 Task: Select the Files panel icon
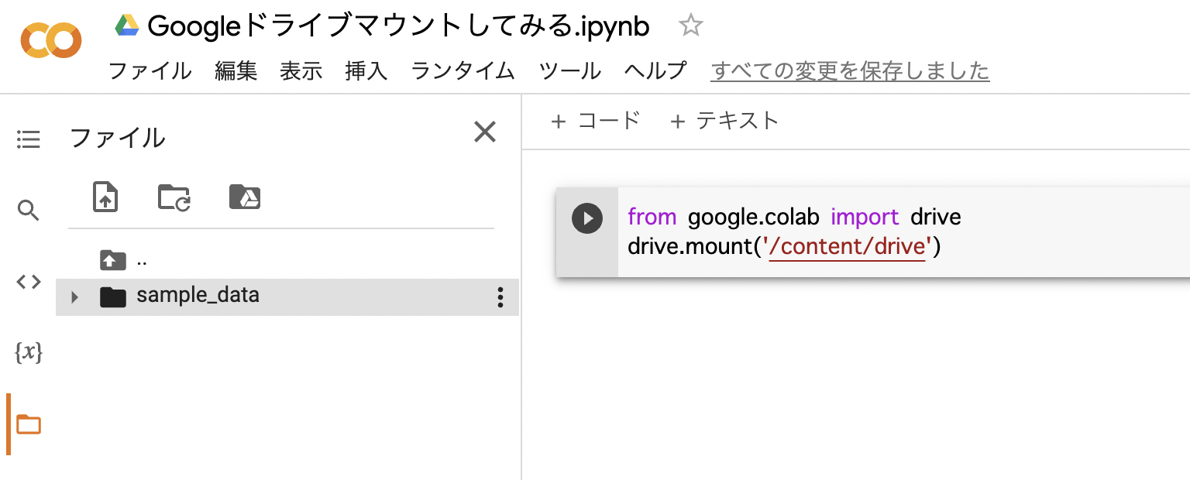(29, 424)
